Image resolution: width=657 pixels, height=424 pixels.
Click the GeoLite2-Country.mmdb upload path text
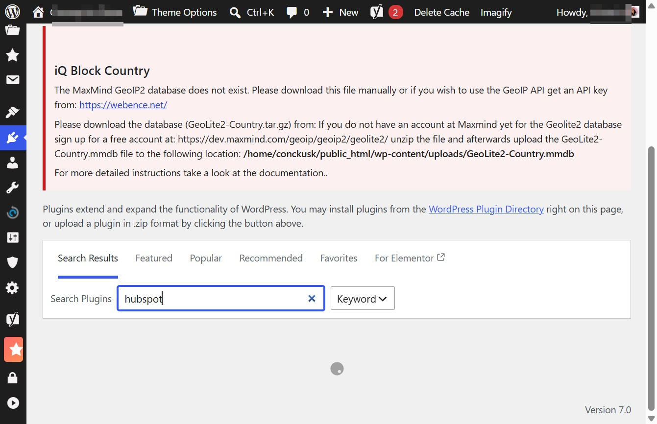point(409,154)
